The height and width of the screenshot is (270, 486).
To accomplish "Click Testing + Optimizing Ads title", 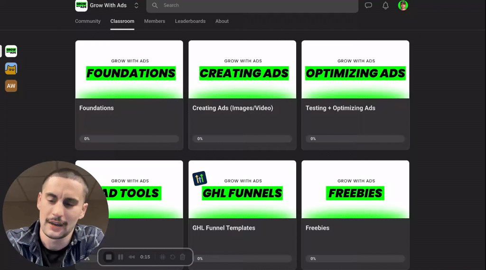I will (340, 108).
